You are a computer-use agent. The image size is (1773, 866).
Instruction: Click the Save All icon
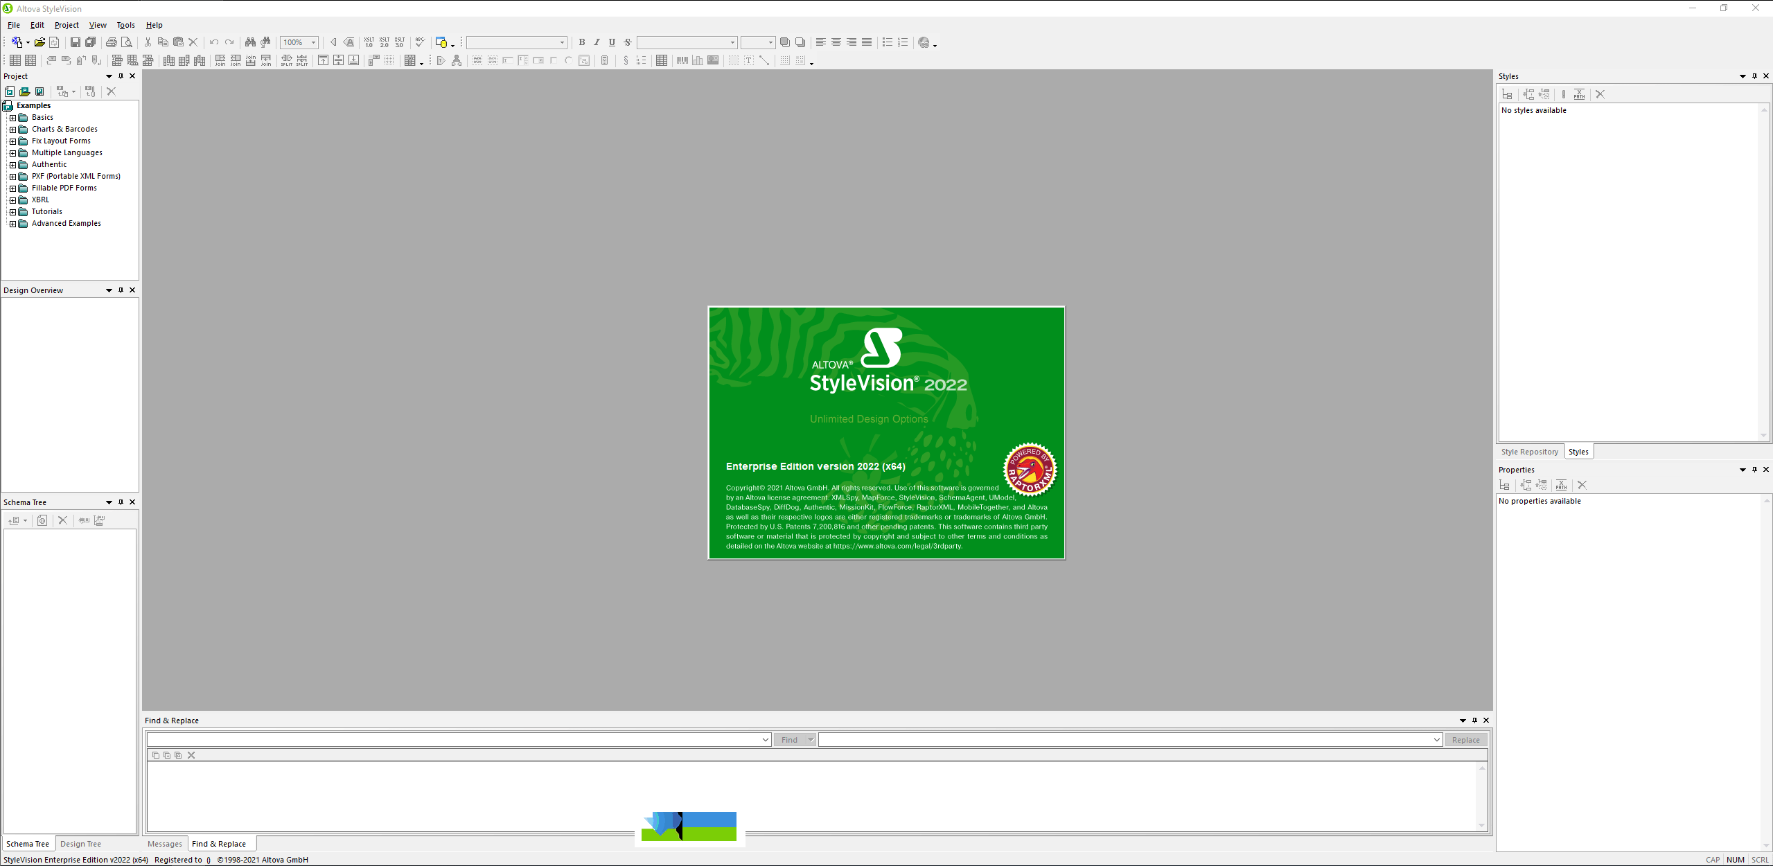click(90, 42)
